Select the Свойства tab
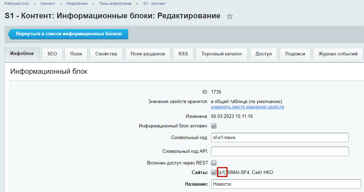Screen dimensions: 364x192 [x=106, y=54]
